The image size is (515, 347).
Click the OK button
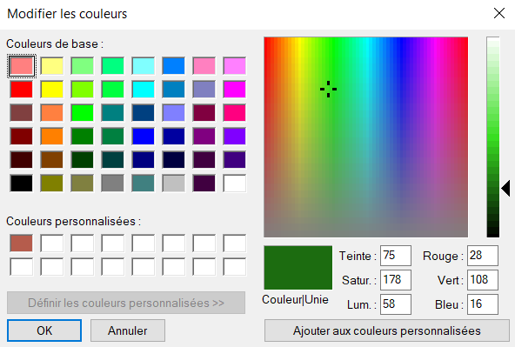tap(44, 330)
